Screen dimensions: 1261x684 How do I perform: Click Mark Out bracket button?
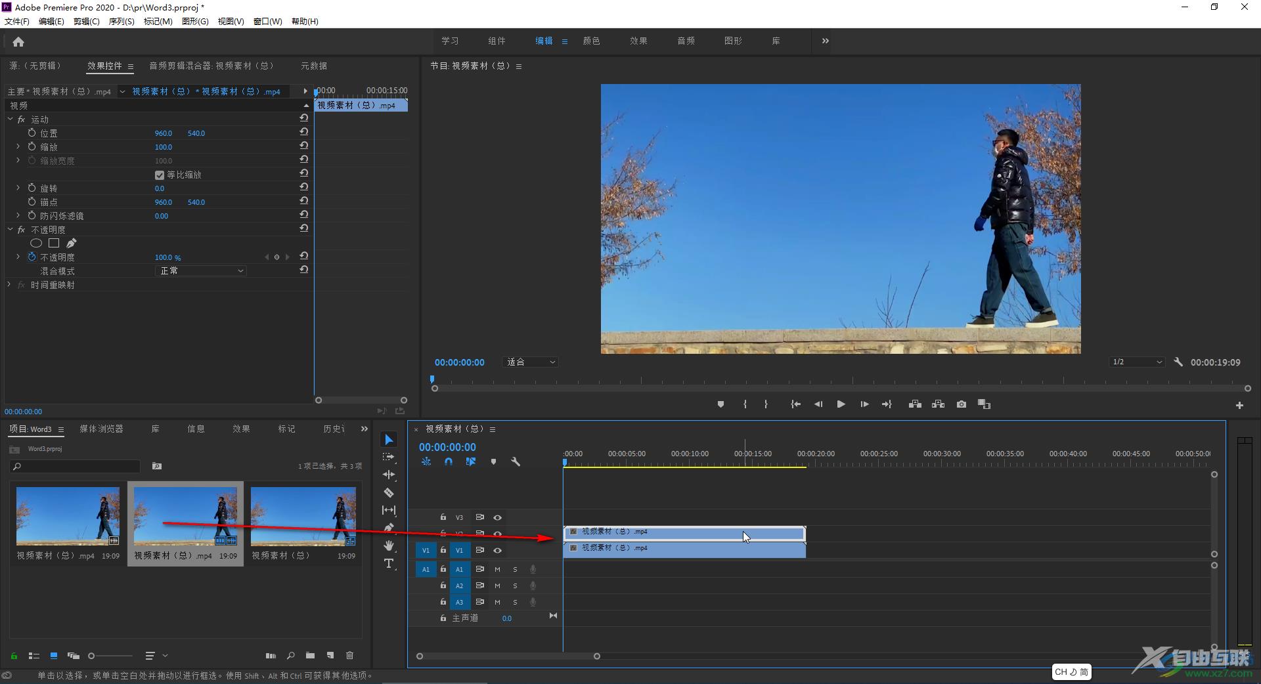point(766,404)
